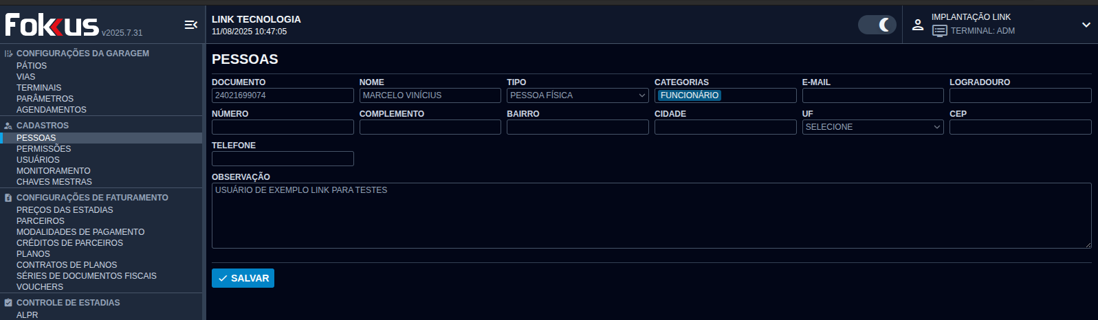1098x320 pixels.
Task: Collapse the sidebar with the hamburger menu icon
Action: click(x=190, y=25)
